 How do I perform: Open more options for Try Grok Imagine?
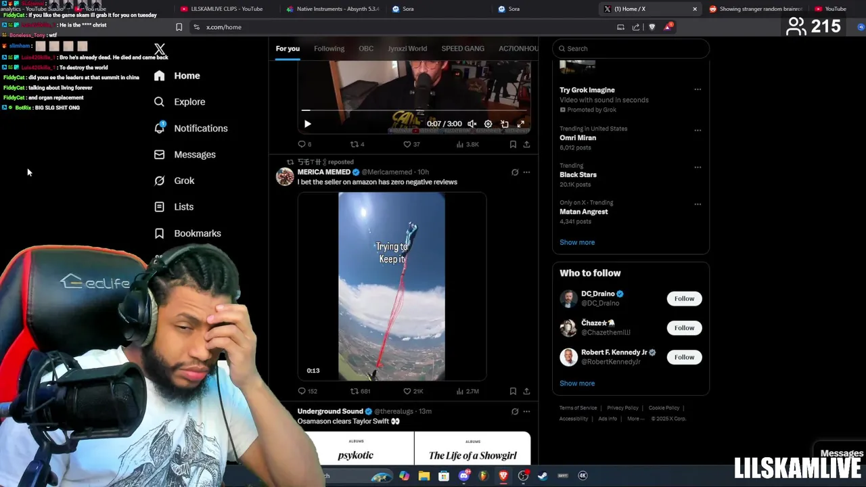coord(698,89)
